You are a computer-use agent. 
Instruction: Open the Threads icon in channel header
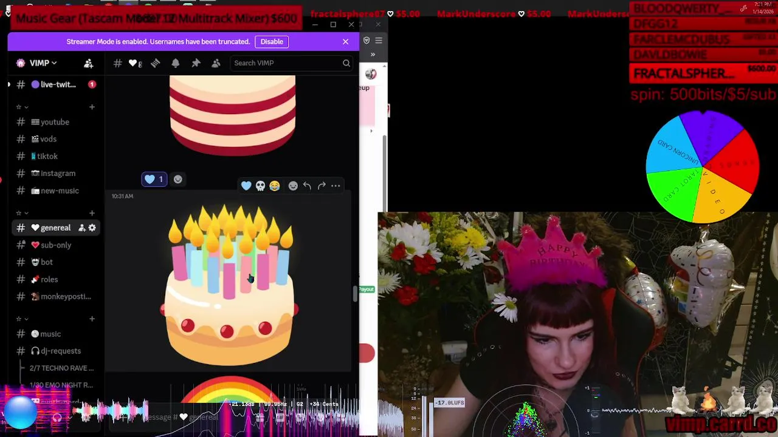156,63
